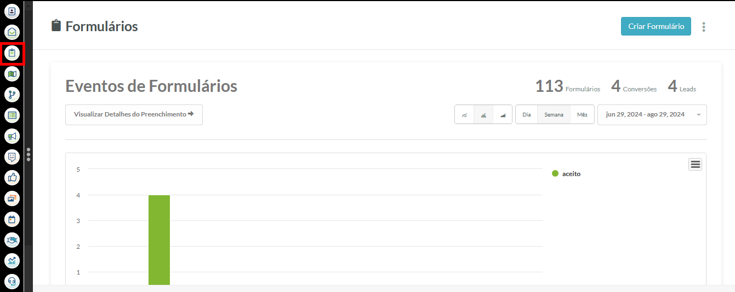Screen dimensions: 735x292
Task: Select the Dia time interval tab
Action: click(527, 115)
